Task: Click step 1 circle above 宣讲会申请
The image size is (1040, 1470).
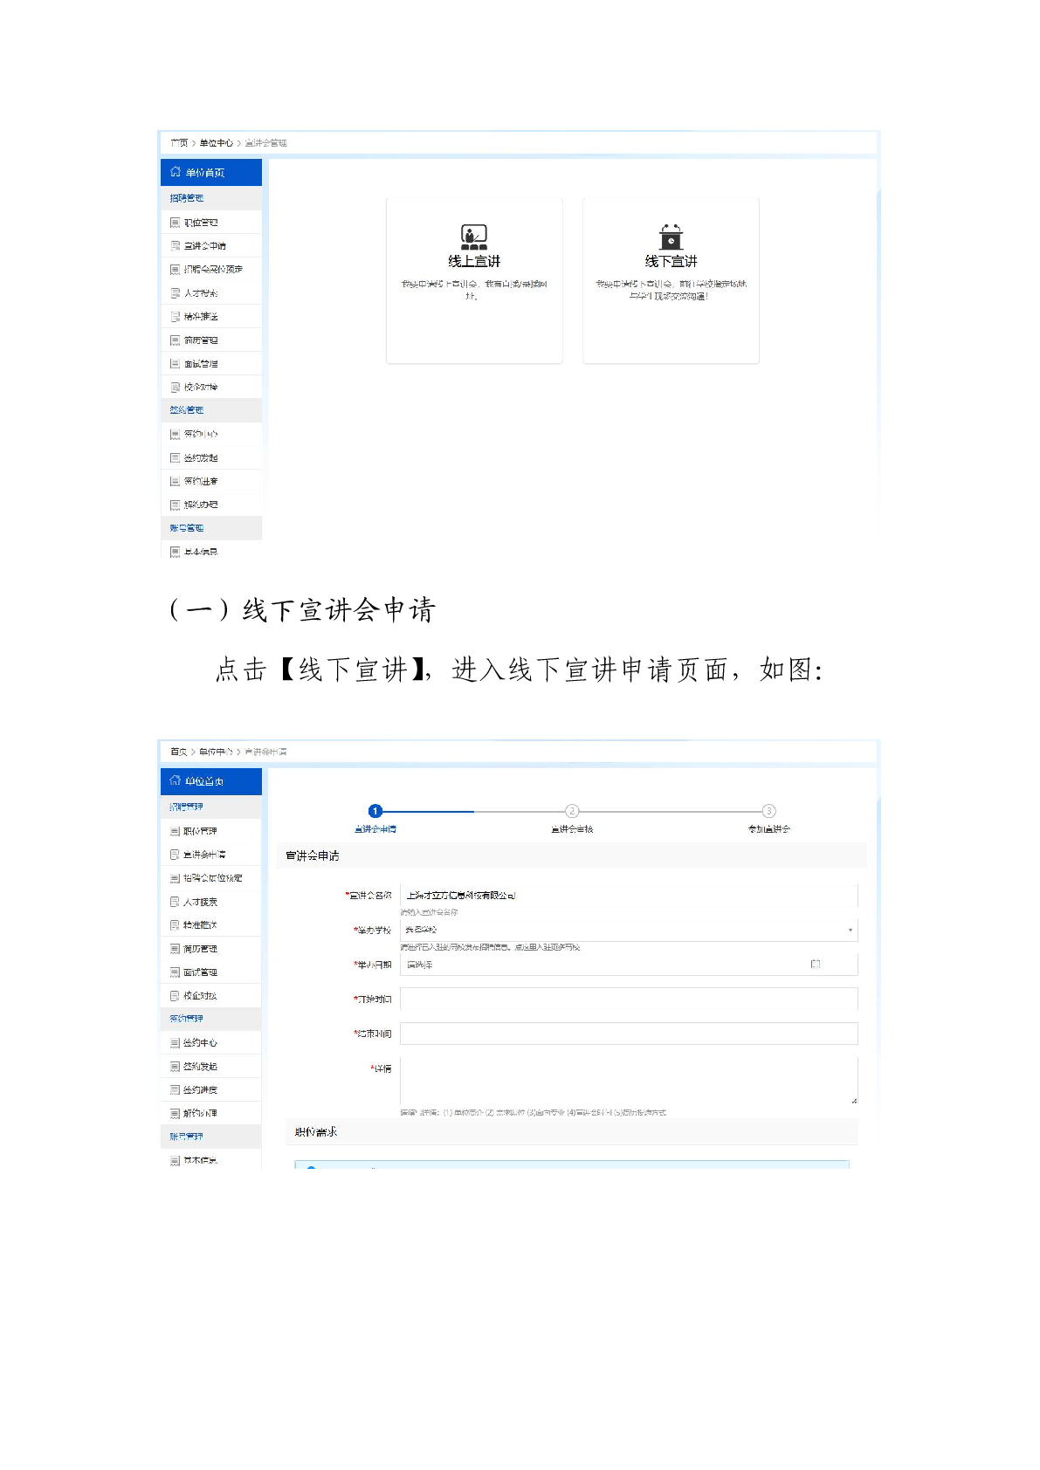Action: pyautogui.click(x=375, y=811)
